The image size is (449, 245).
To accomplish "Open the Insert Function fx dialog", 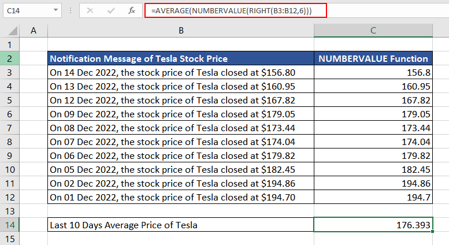I will coord(132,10).
